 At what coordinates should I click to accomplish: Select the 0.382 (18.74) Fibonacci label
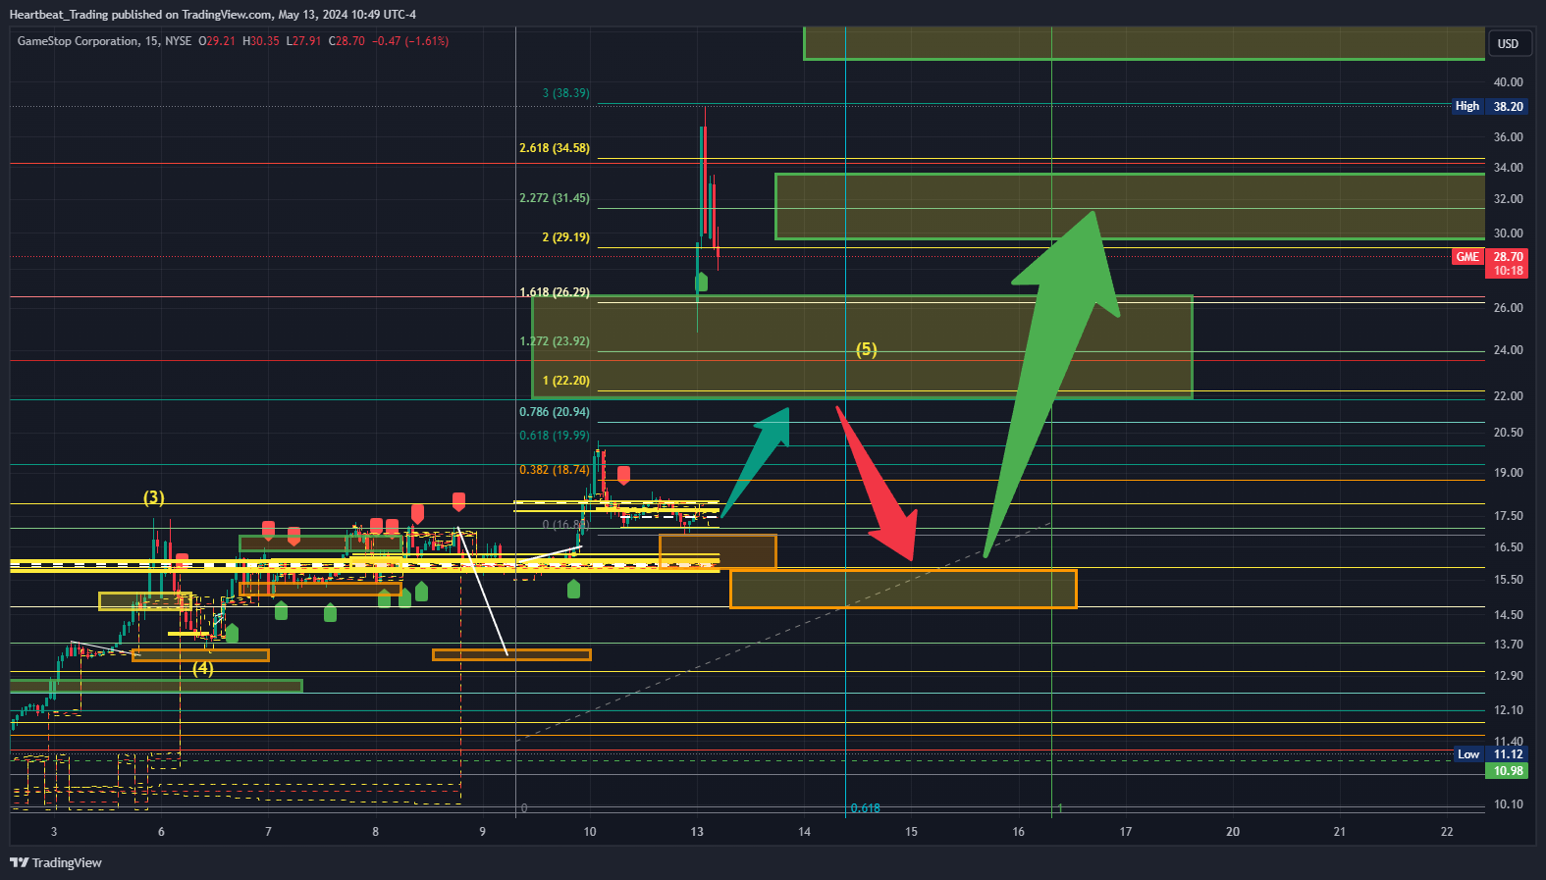[555, 470]
